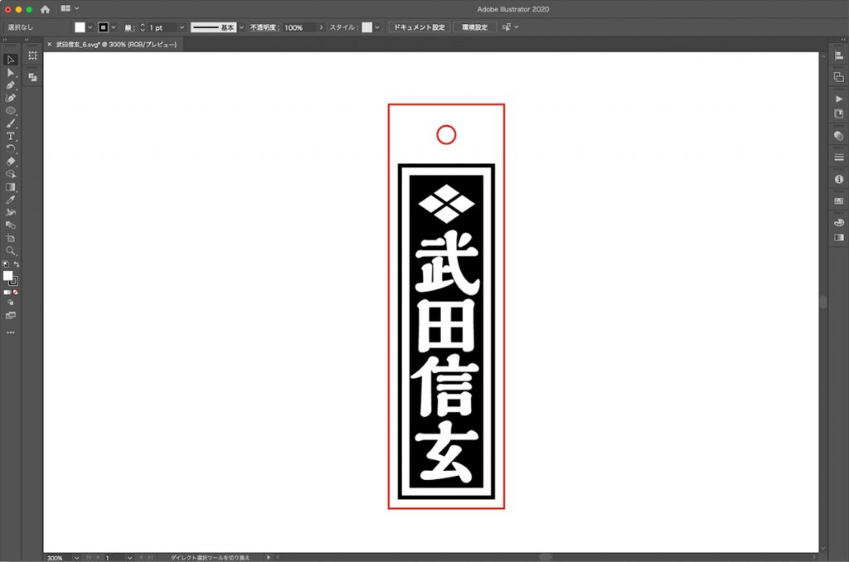The height and width of the screenshot is (562, 849).
Task: Open the Libraries panel icon
Action: (839, 114)
